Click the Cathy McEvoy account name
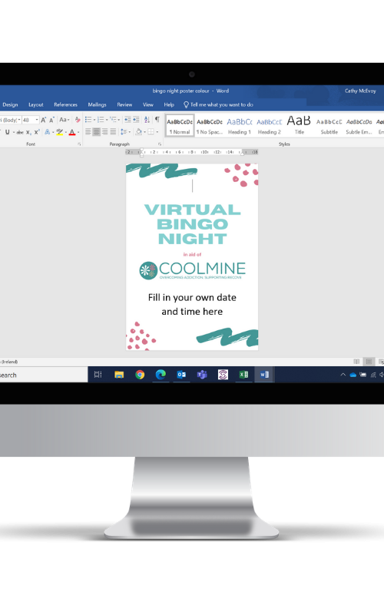 (360, 91)
